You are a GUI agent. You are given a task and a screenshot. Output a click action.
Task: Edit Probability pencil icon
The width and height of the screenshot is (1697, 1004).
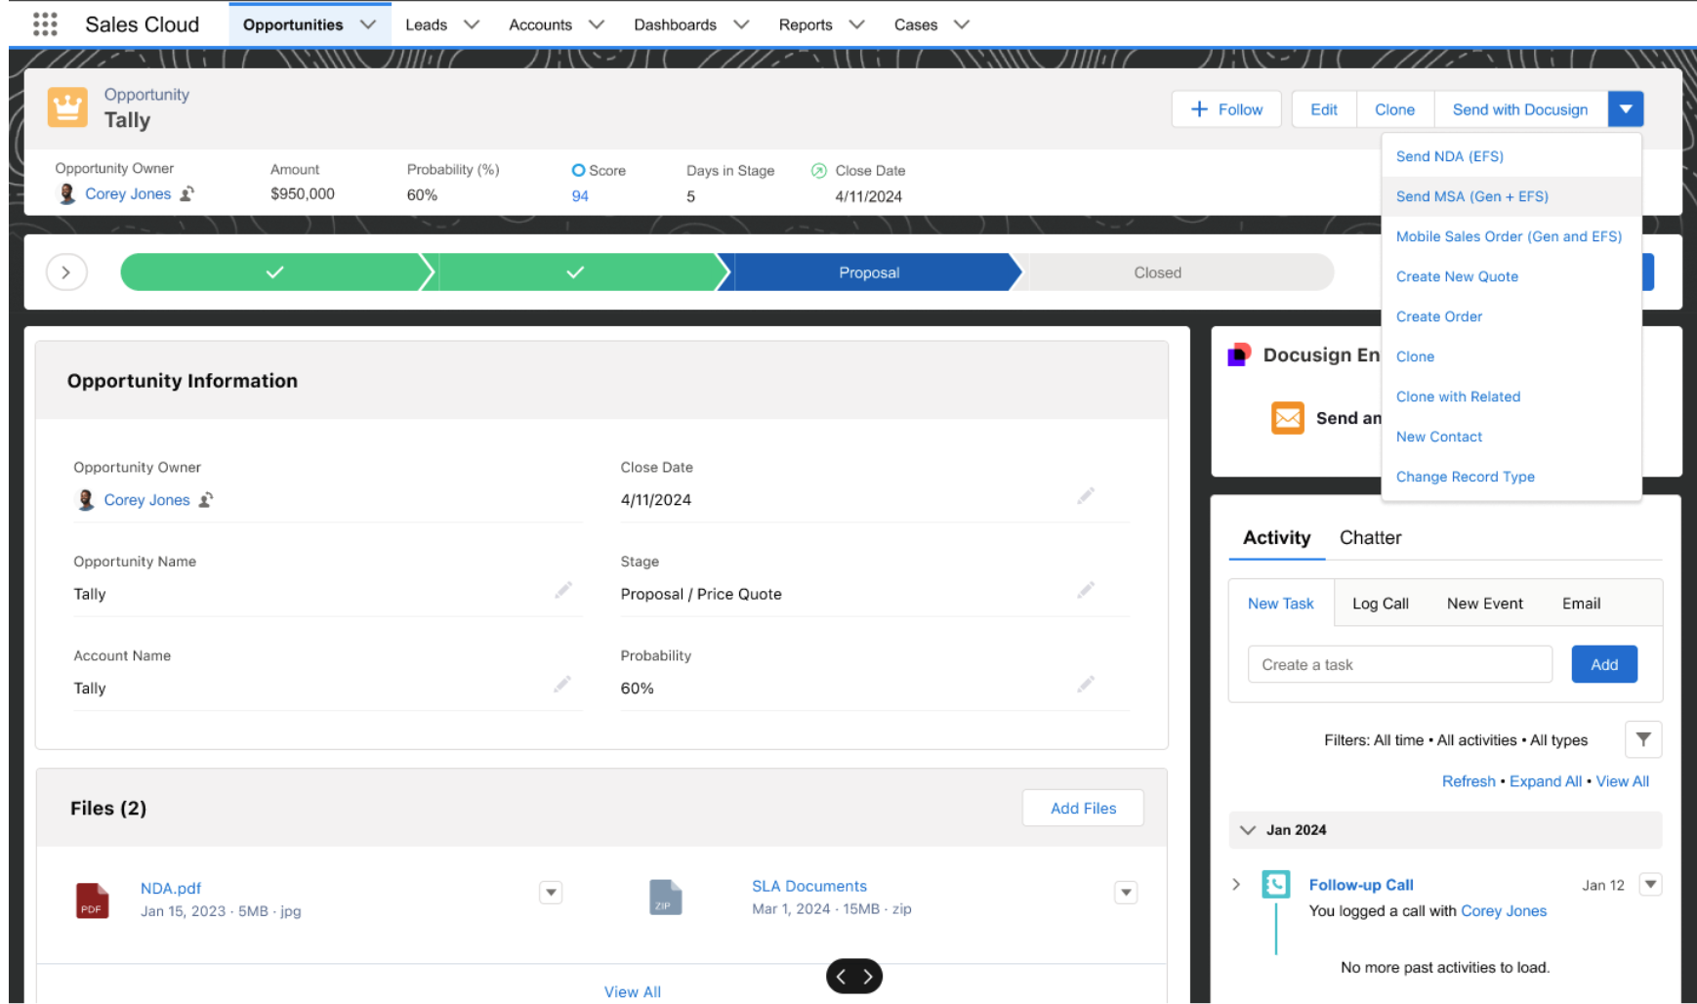click(x=1086, y=684)
